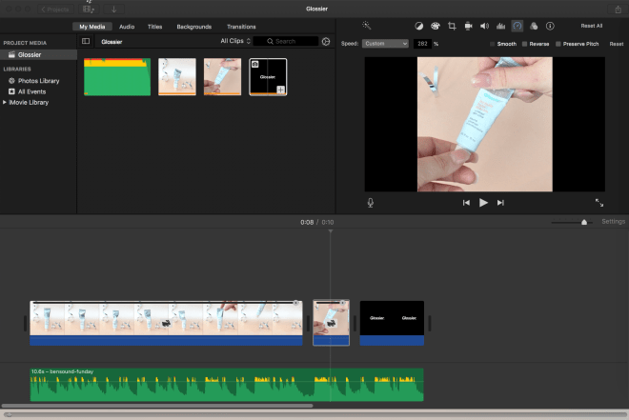This screenshot has width=629, height=420.
Task: Select the speed speedometer tool
Action: coord(517,26)
